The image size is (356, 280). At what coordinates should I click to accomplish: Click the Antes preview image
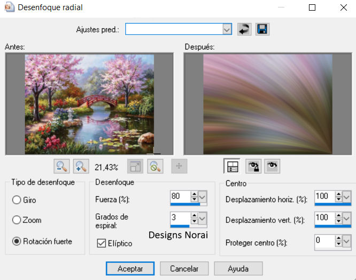click(x=89, y=104)
